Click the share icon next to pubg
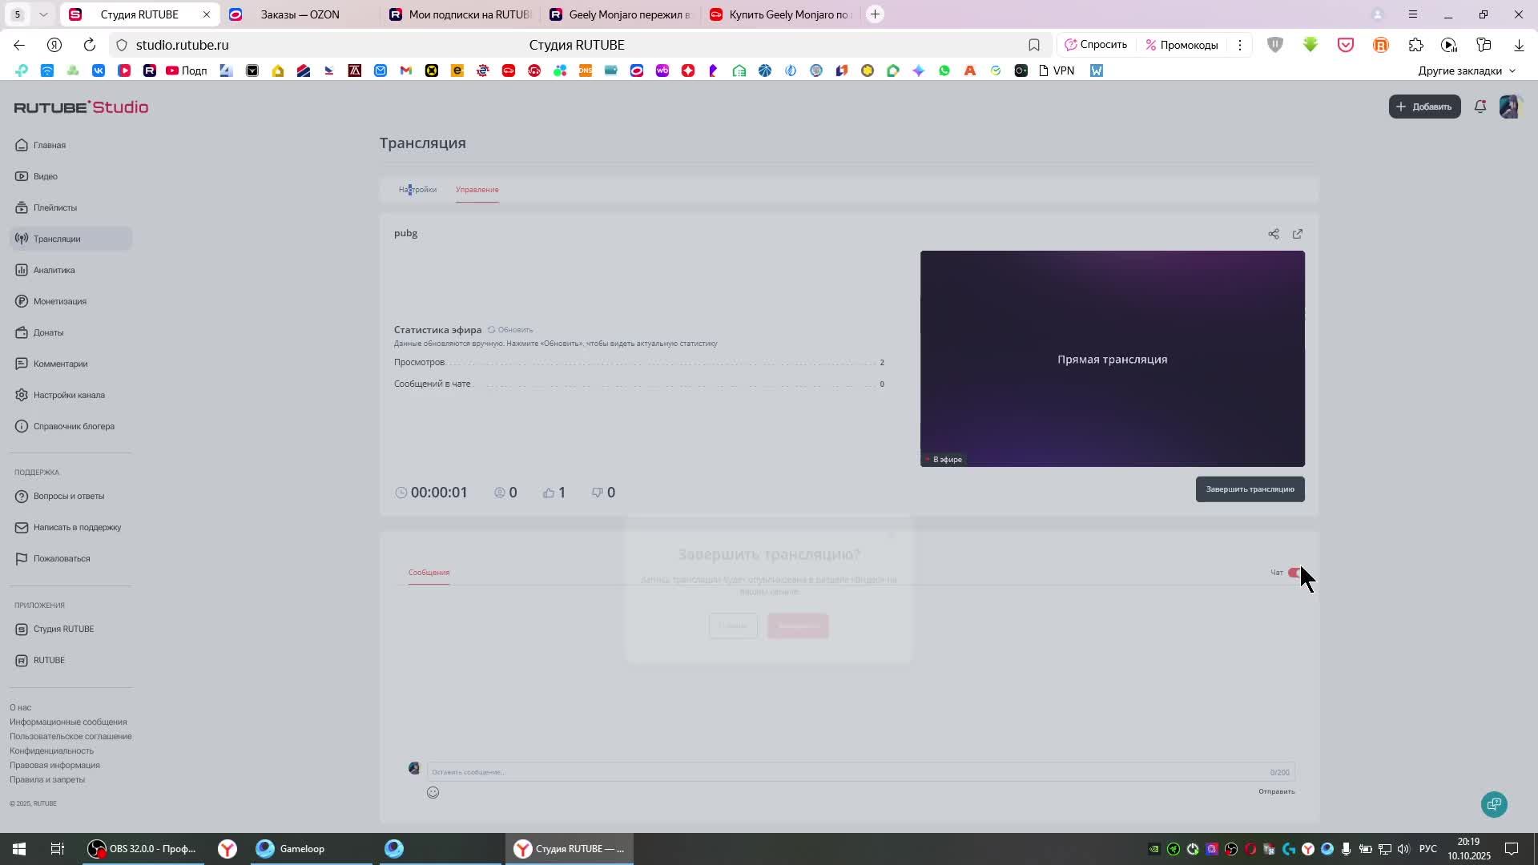1538x865 pixels. coord(1273,234)
